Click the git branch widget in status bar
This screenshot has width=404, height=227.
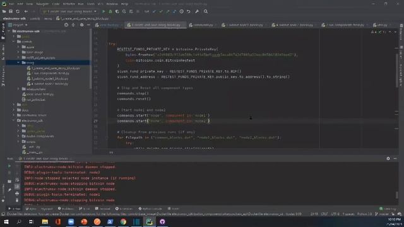(x=382, y=214)
